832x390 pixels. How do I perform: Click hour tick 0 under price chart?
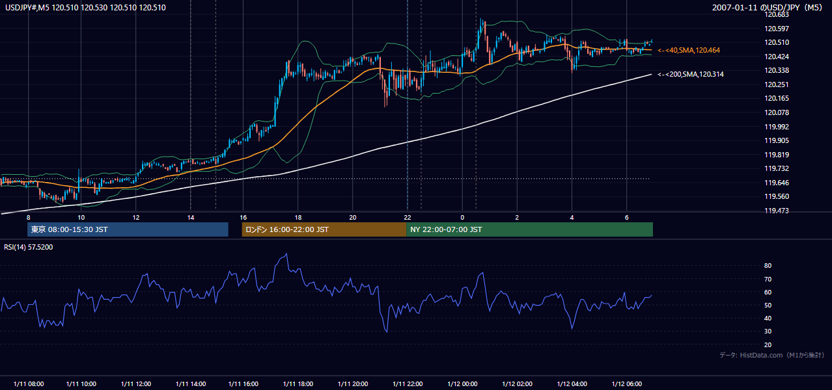click(462, 217)
